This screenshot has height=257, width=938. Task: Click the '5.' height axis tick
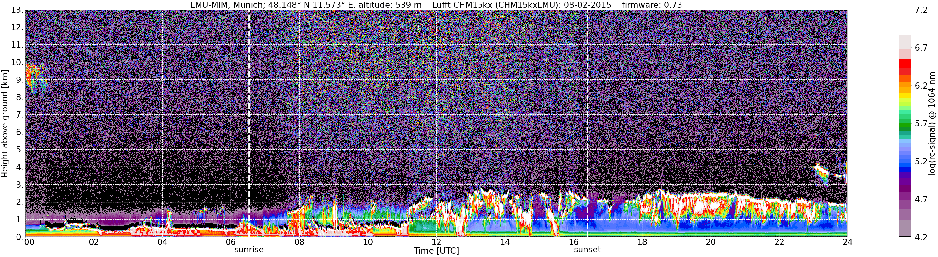point(19,150)
